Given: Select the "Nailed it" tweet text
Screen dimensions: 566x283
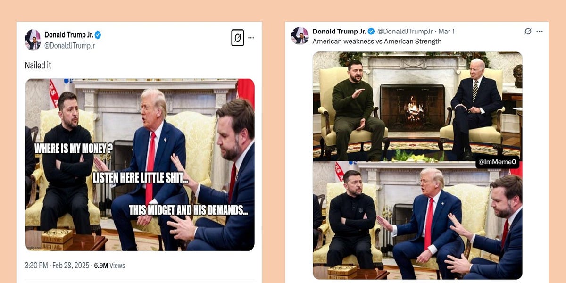Looking at the screenshot, I should pyautogui.click(x=38, y=65).
